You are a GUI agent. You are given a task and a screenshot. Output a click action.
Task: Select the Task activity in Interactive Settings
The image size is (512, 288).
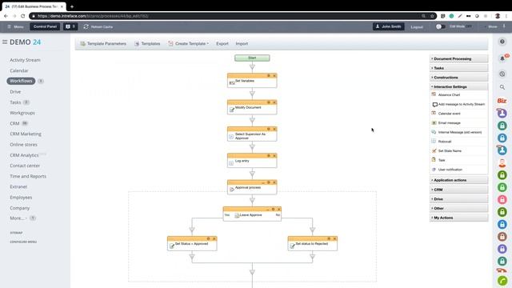click(438, 160)
